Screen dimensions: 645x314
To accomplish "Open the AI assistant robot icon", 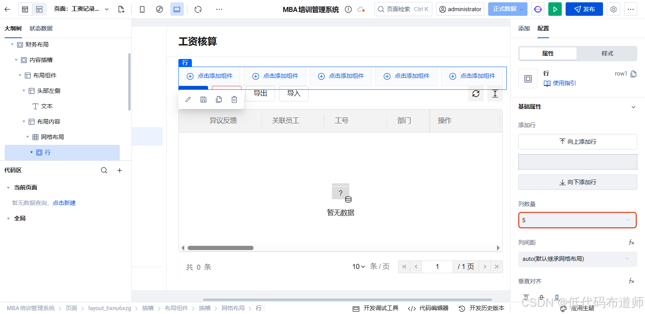I will click(538, 9).
